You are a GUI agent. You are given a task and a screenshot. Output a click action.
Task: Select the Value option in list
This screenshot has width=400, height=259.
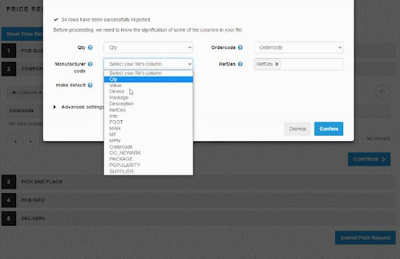[148, 86]
